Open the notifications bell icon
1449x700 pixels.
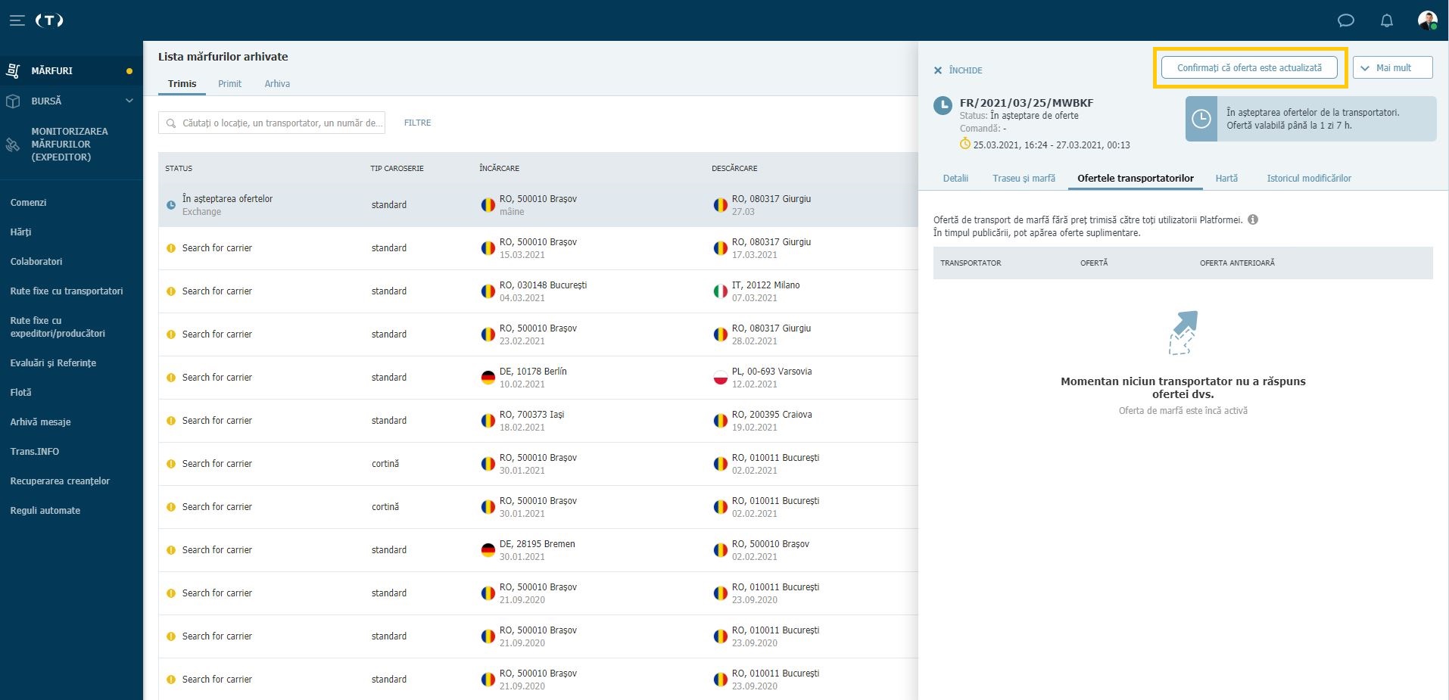point(1386,20)
